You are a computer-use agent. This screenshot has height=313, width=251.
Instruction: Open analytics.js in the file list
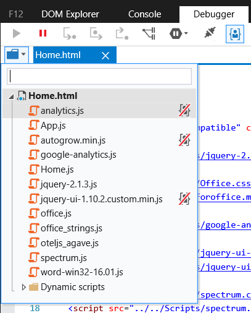click(x=62, y=111)
